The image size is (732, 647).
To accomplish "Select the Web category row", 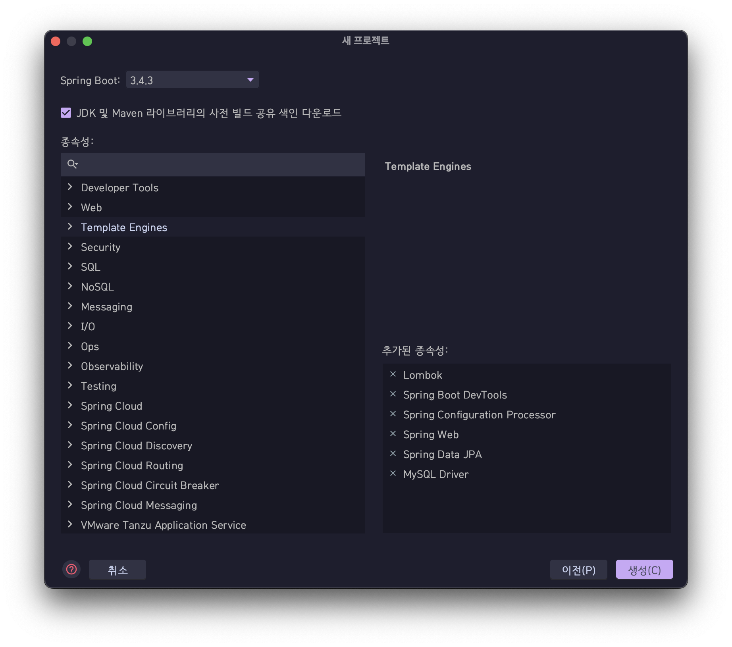I will coord(213,207).
